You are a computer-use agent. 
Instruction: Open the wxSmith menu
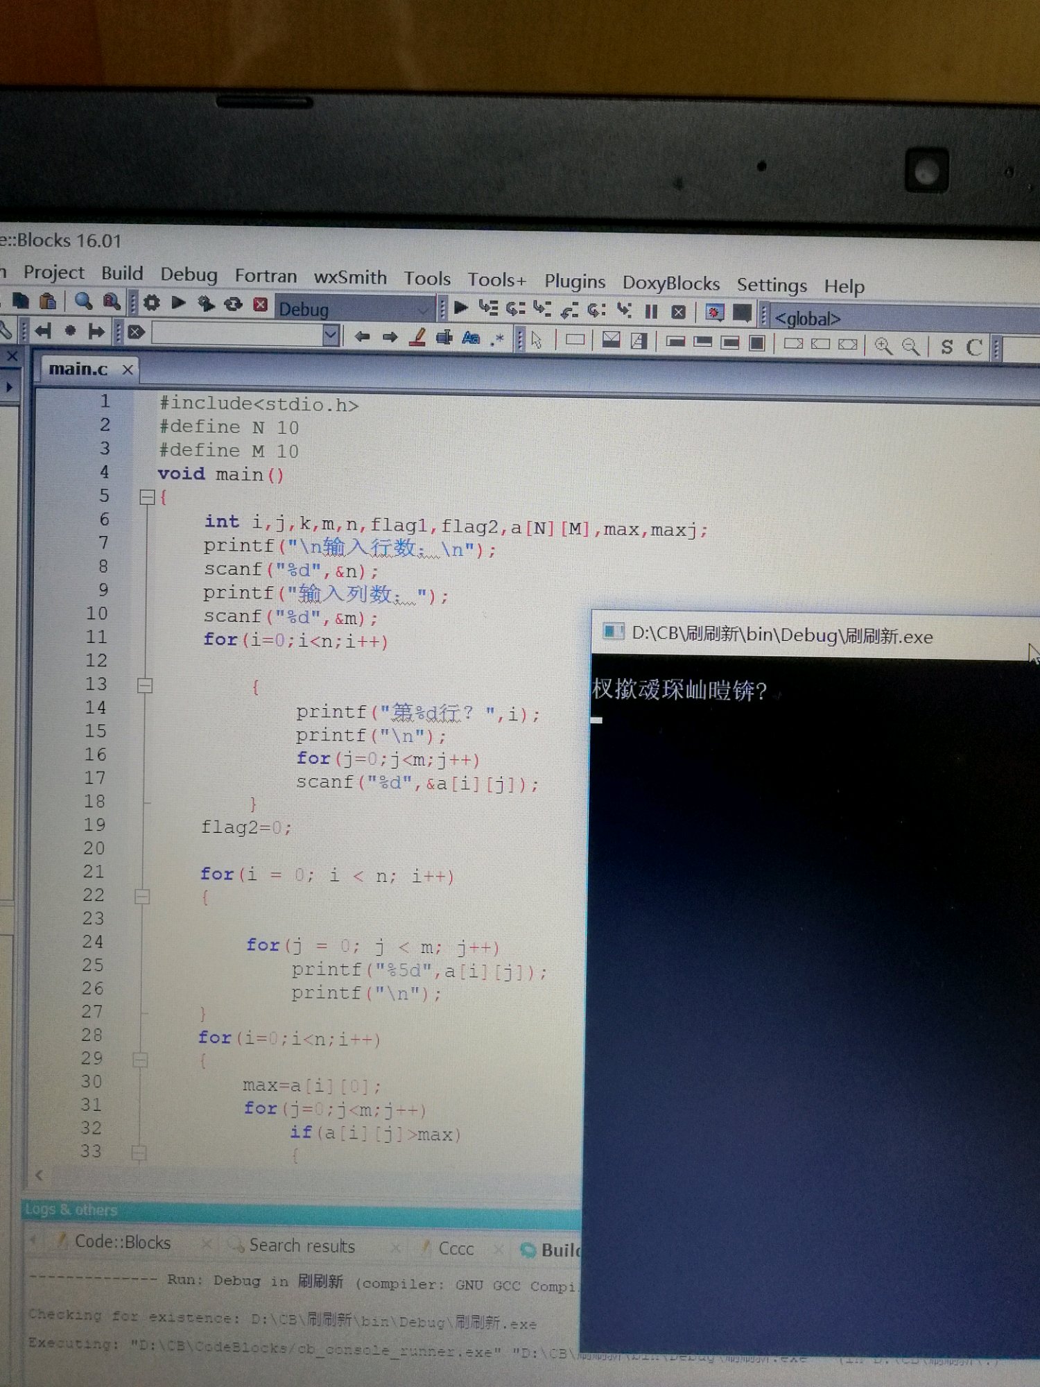pyautogui.click(x=350, y=277)
